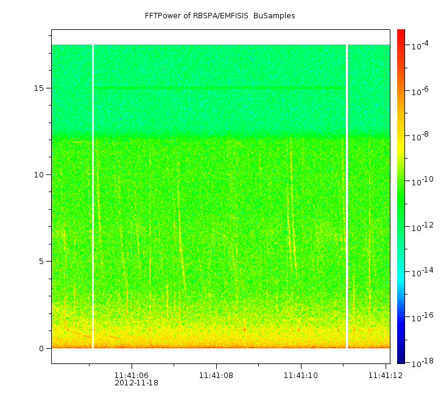Screen dimensions: 441x400
Task: Click the time label '11:41:12'
Action: click(386, 376)
